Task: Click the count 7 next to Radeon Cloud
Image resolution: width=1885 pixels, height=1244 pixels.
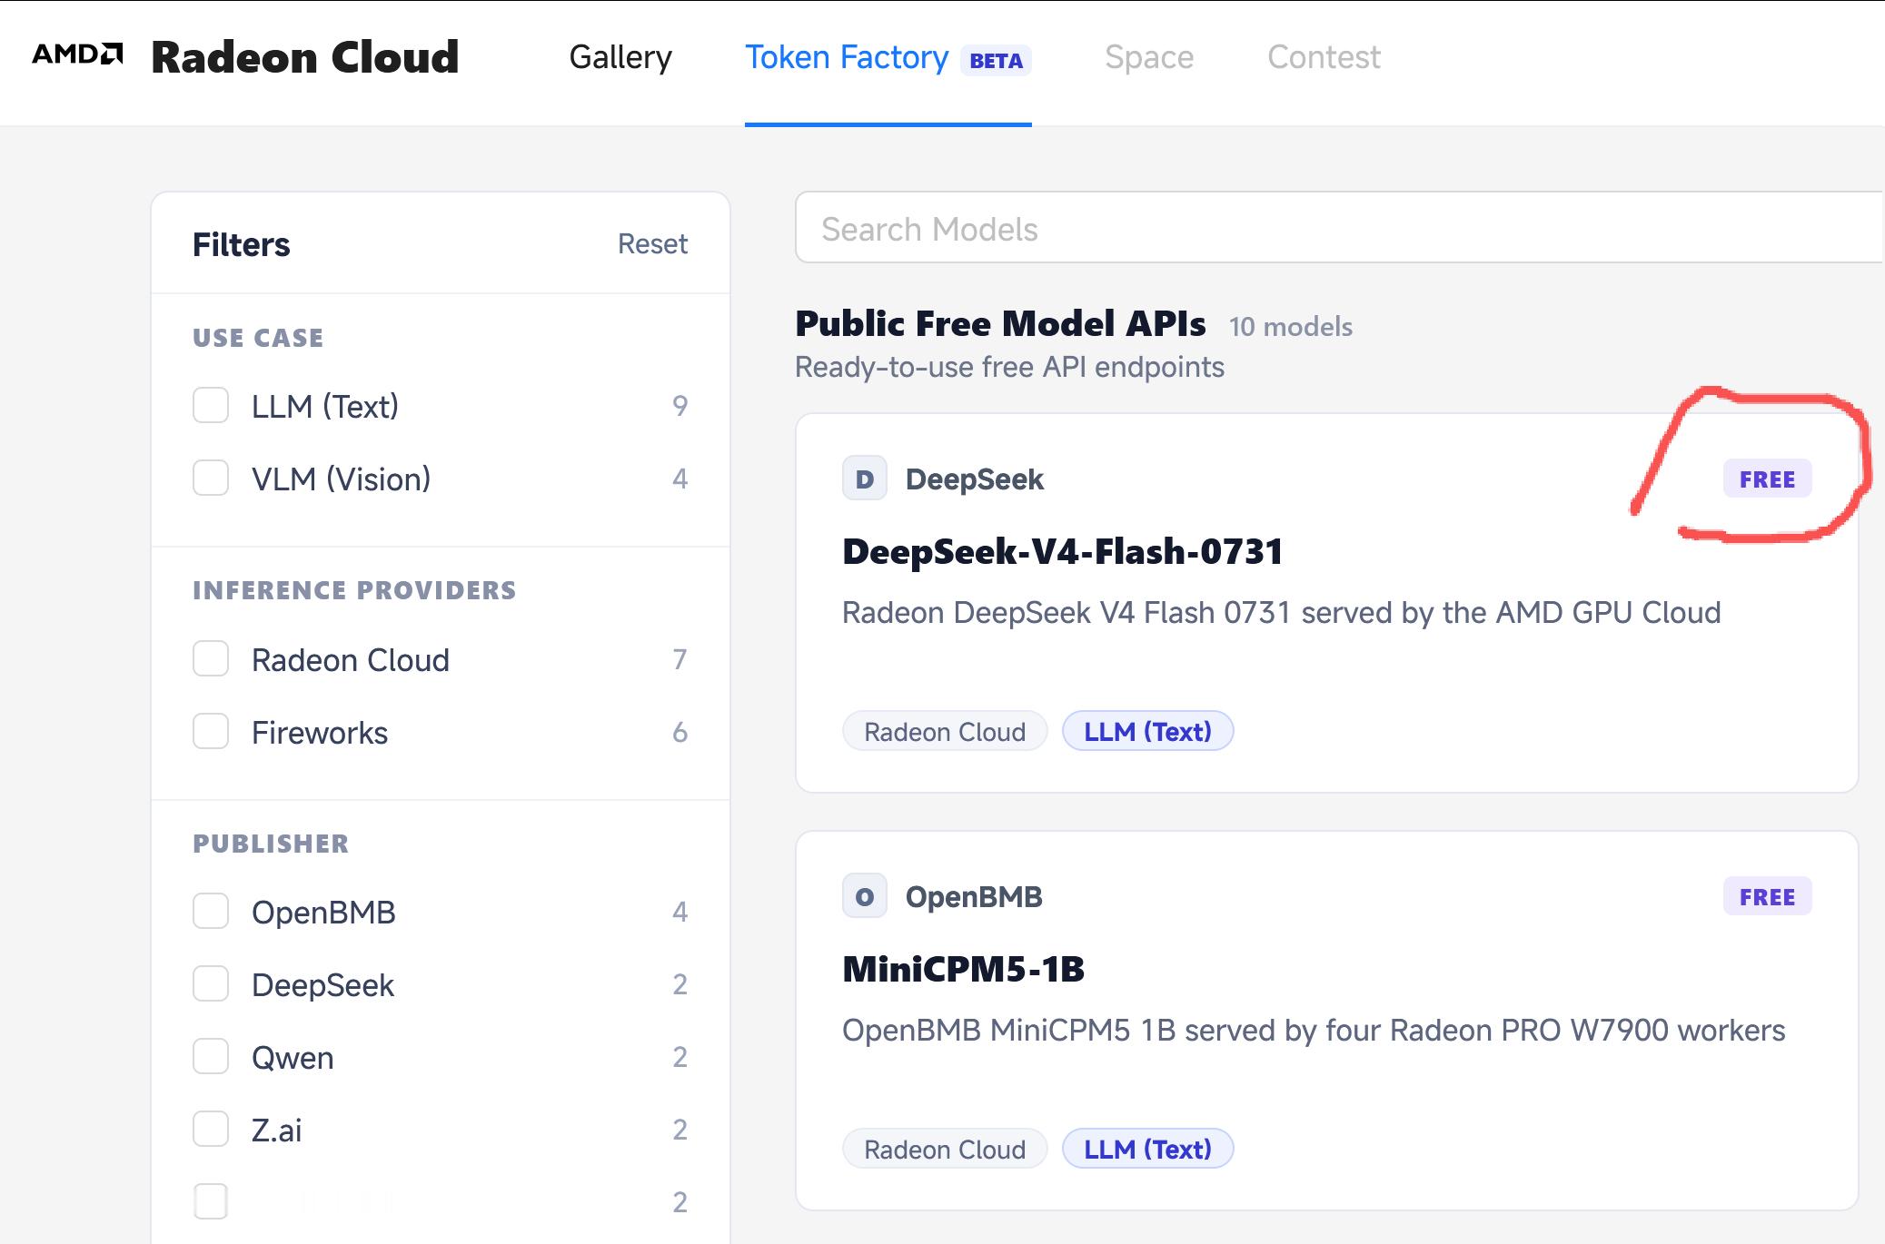Action: (x=680, y=659)
